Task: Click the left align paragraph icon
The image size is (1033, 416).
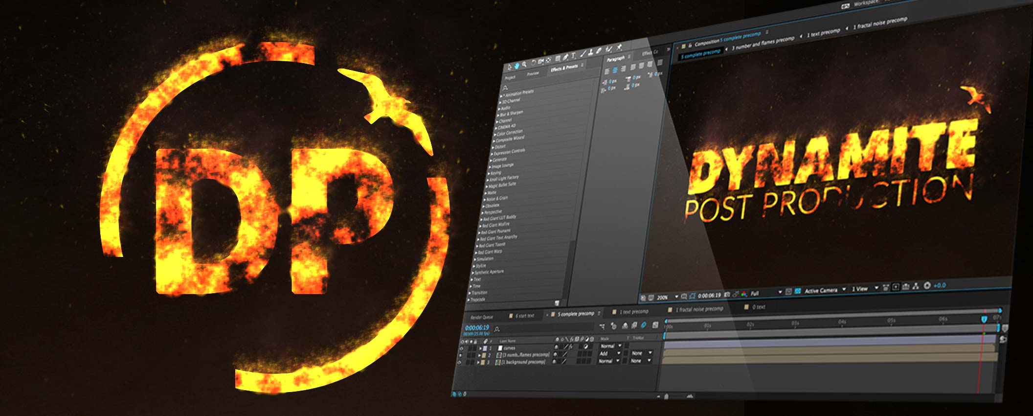Action: (x=607, y=71)
